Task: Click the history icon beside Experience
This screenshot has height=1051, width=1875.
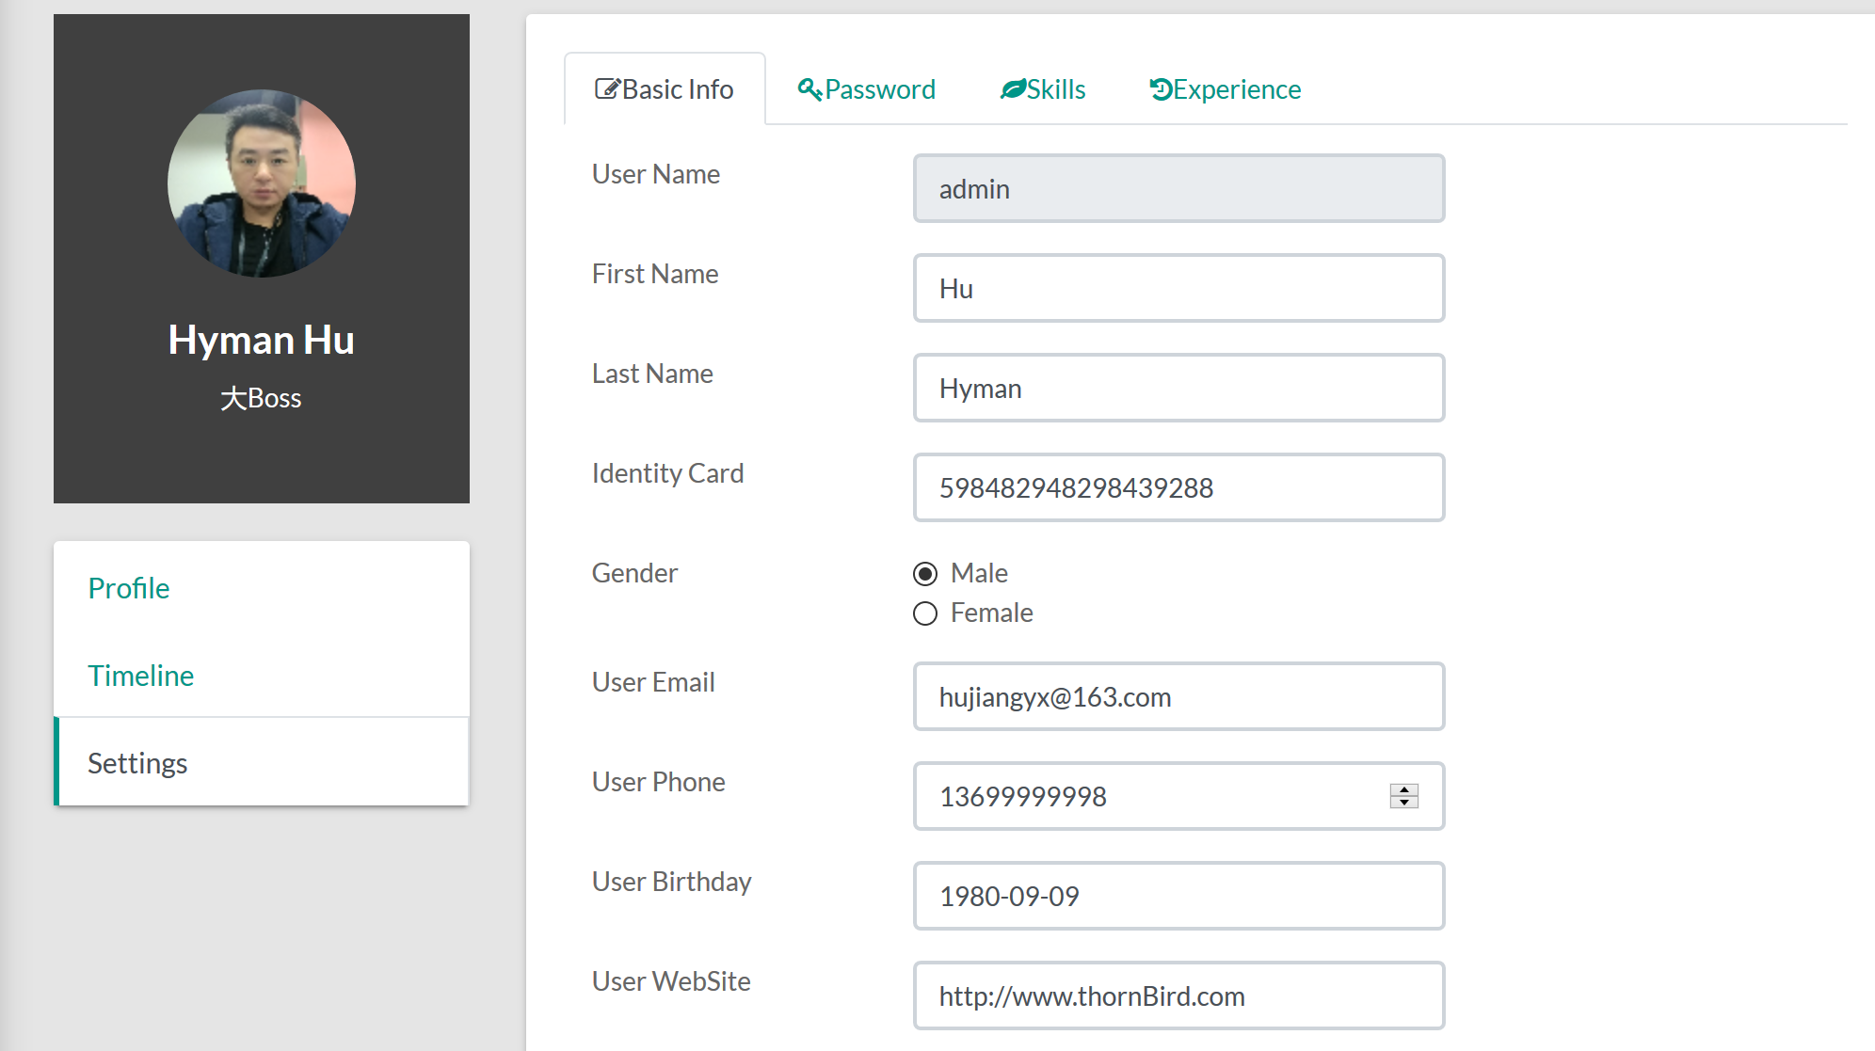Action: click(x=1160, y=89)
